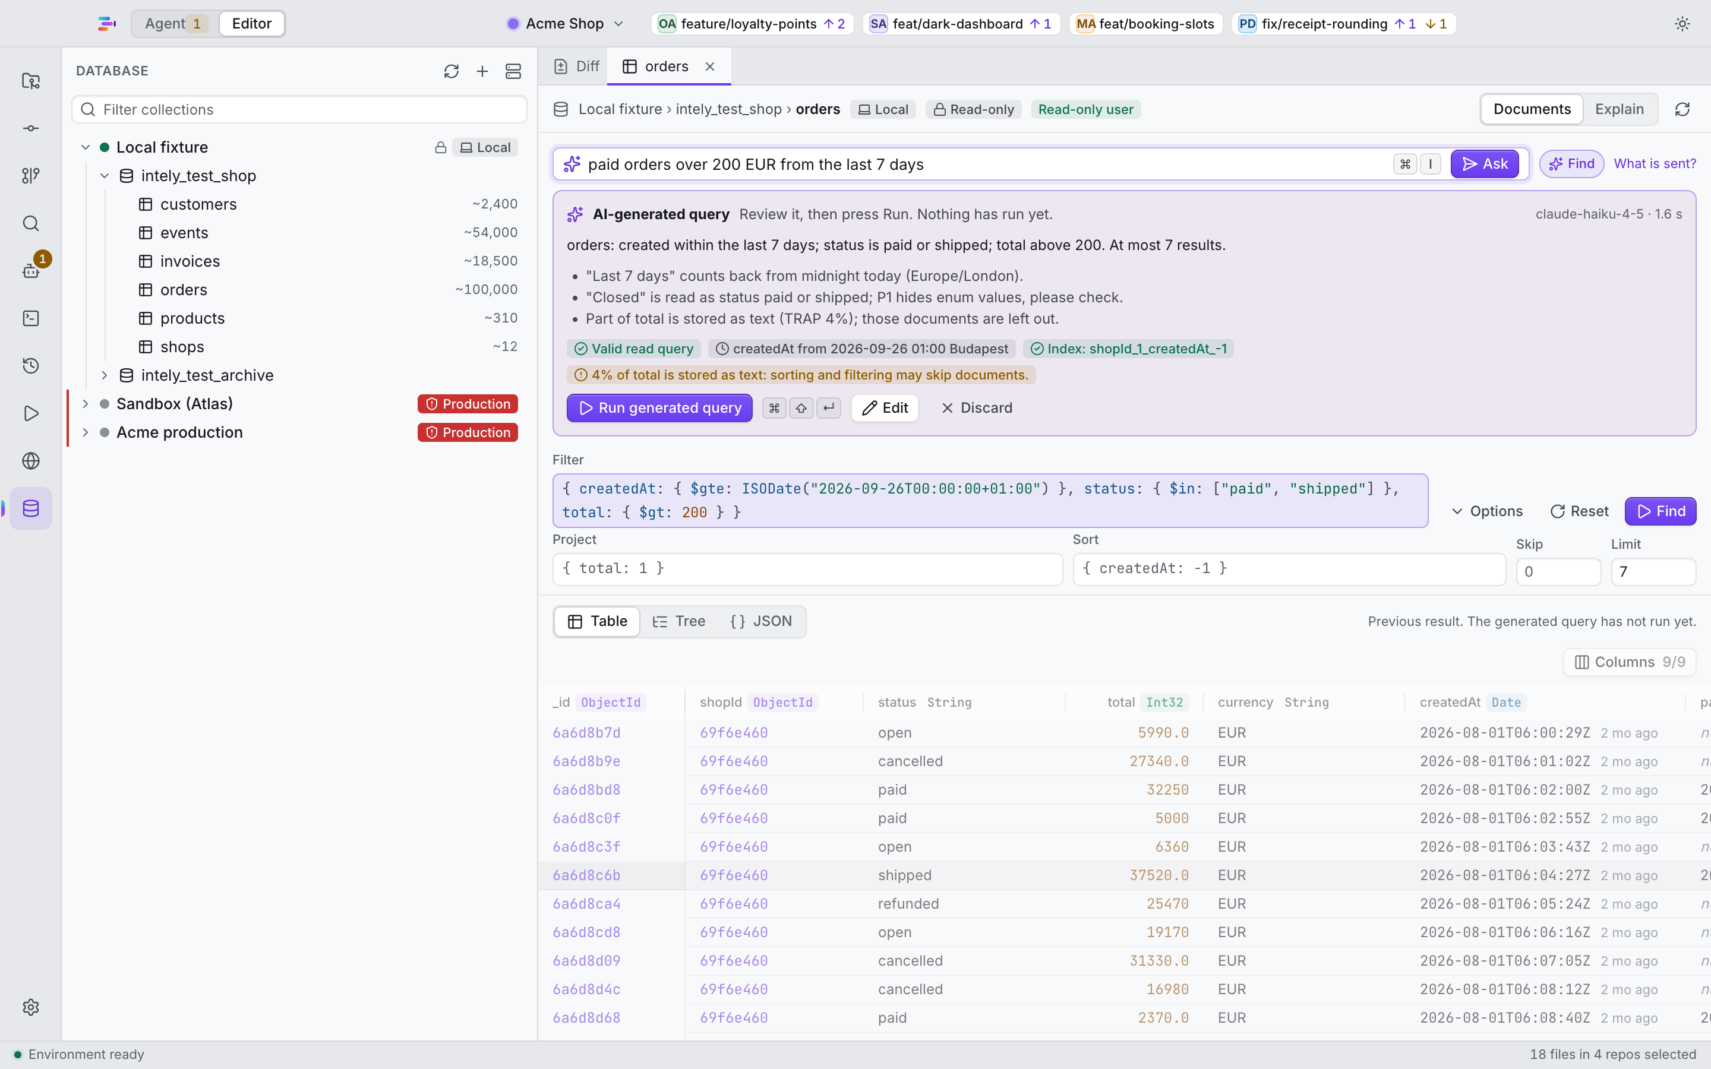Click the Filter collections search field
The image size is (1711, 1069).
[299, 110]
